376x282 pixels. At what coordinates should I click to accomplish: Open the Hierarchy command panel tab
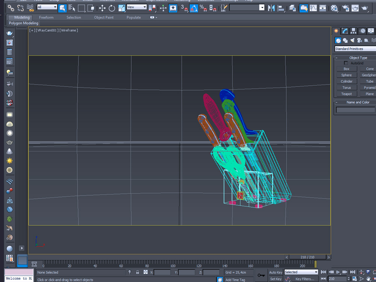(353, 31)
